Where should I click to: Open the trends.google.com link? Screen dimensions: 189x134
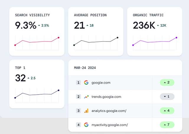click(x=106, y=97)
